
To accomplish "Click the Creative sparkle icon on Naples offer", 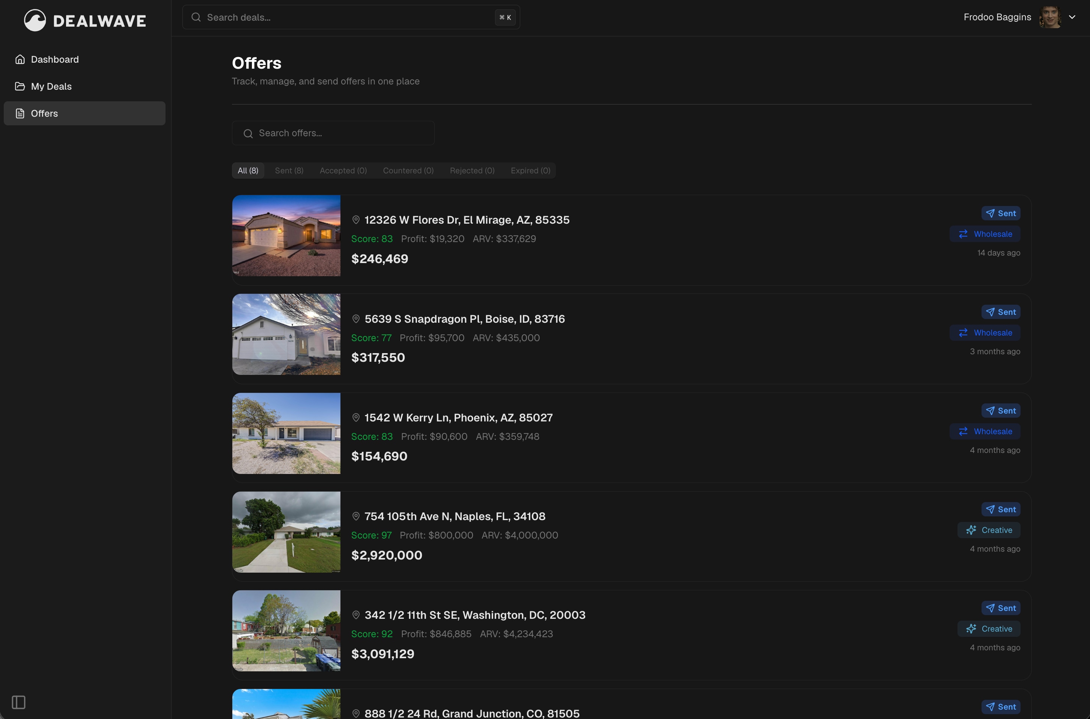I will pos(971,530).
